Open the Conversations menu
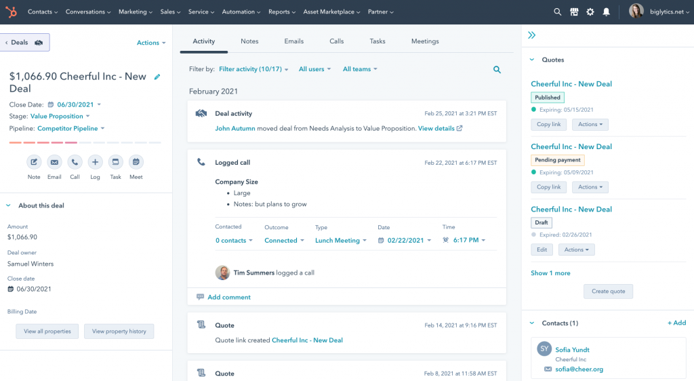Viewport: 694px width, 381px height. [88, 12]
